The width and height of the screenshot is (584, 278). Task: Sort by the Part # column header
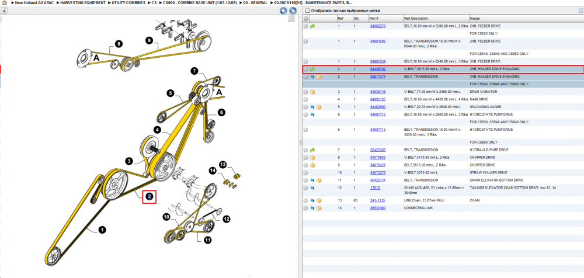(385, 18)
